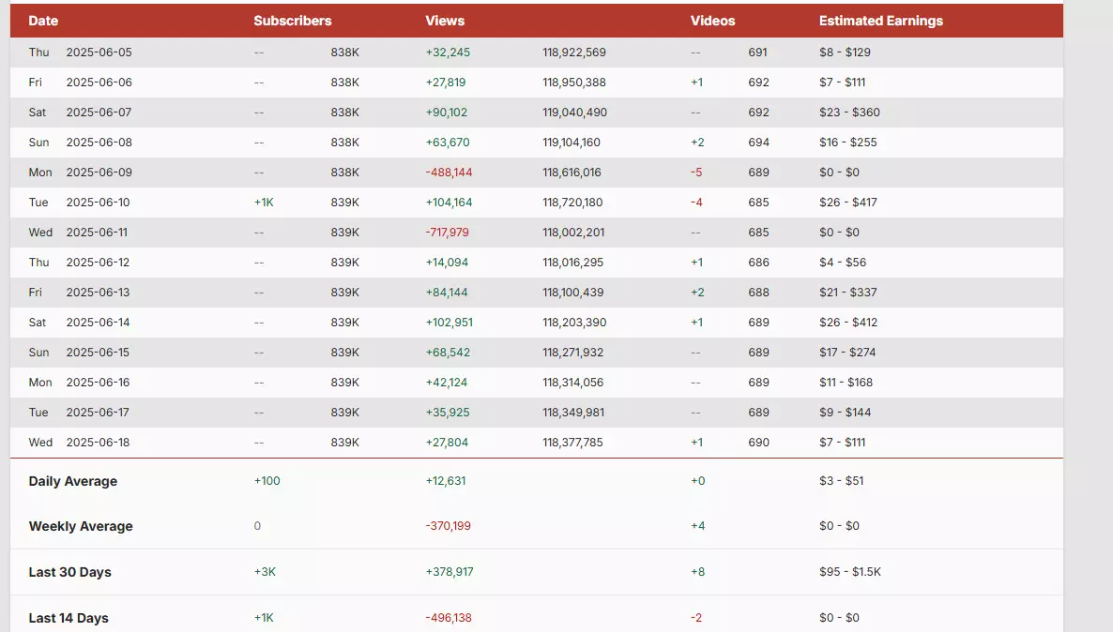Click the $16 - $255 earnings estimate

coord(848,142)
